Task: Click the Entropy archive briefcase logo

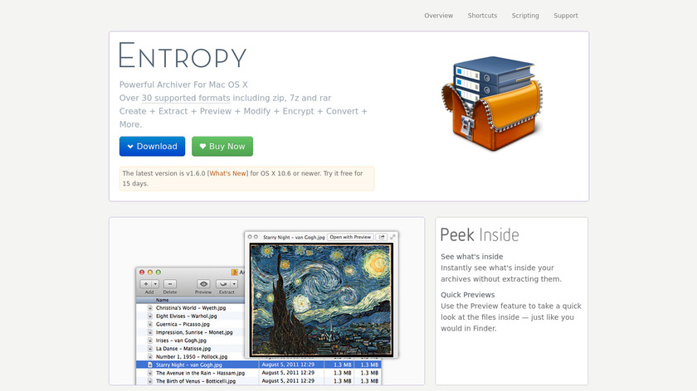Action: coord(493,104)
